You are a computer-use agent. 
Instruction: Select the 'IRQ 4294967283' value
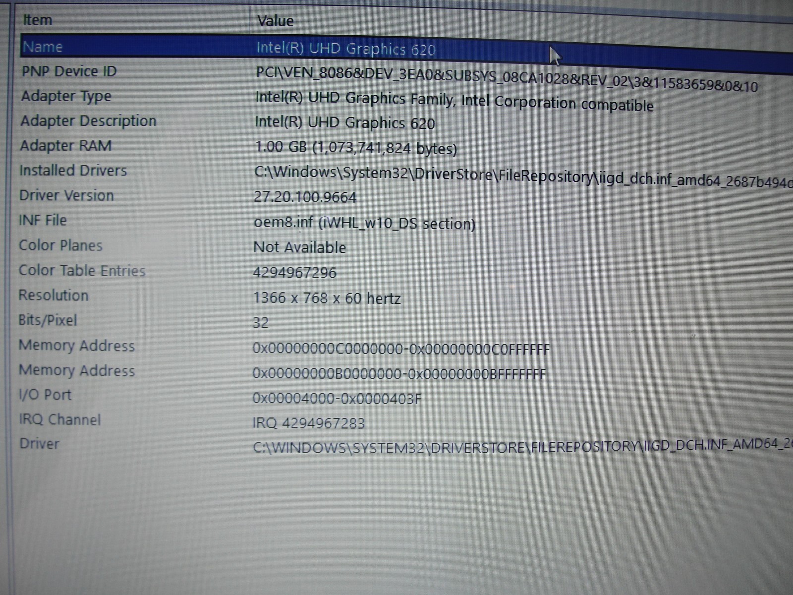coord(308,423)
